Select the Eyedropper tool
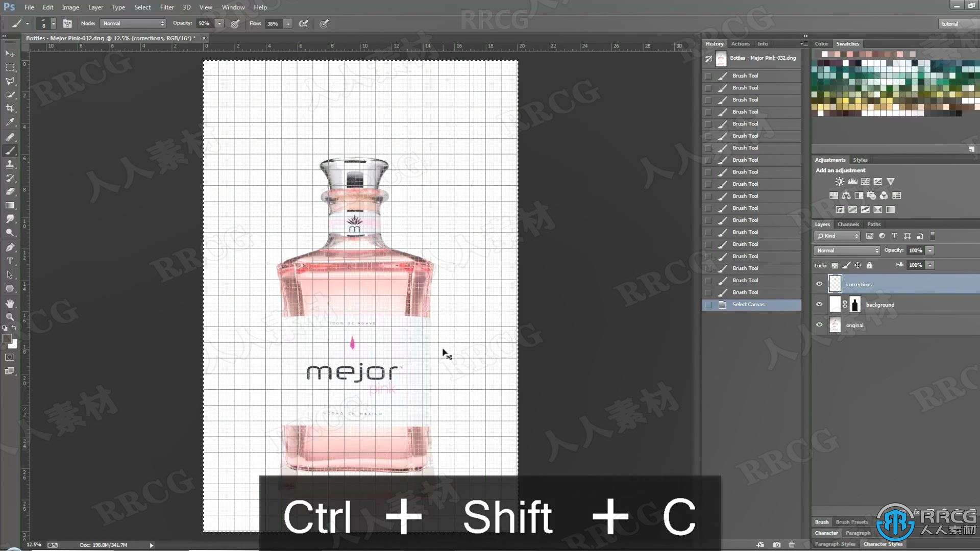 click(10, 122)
